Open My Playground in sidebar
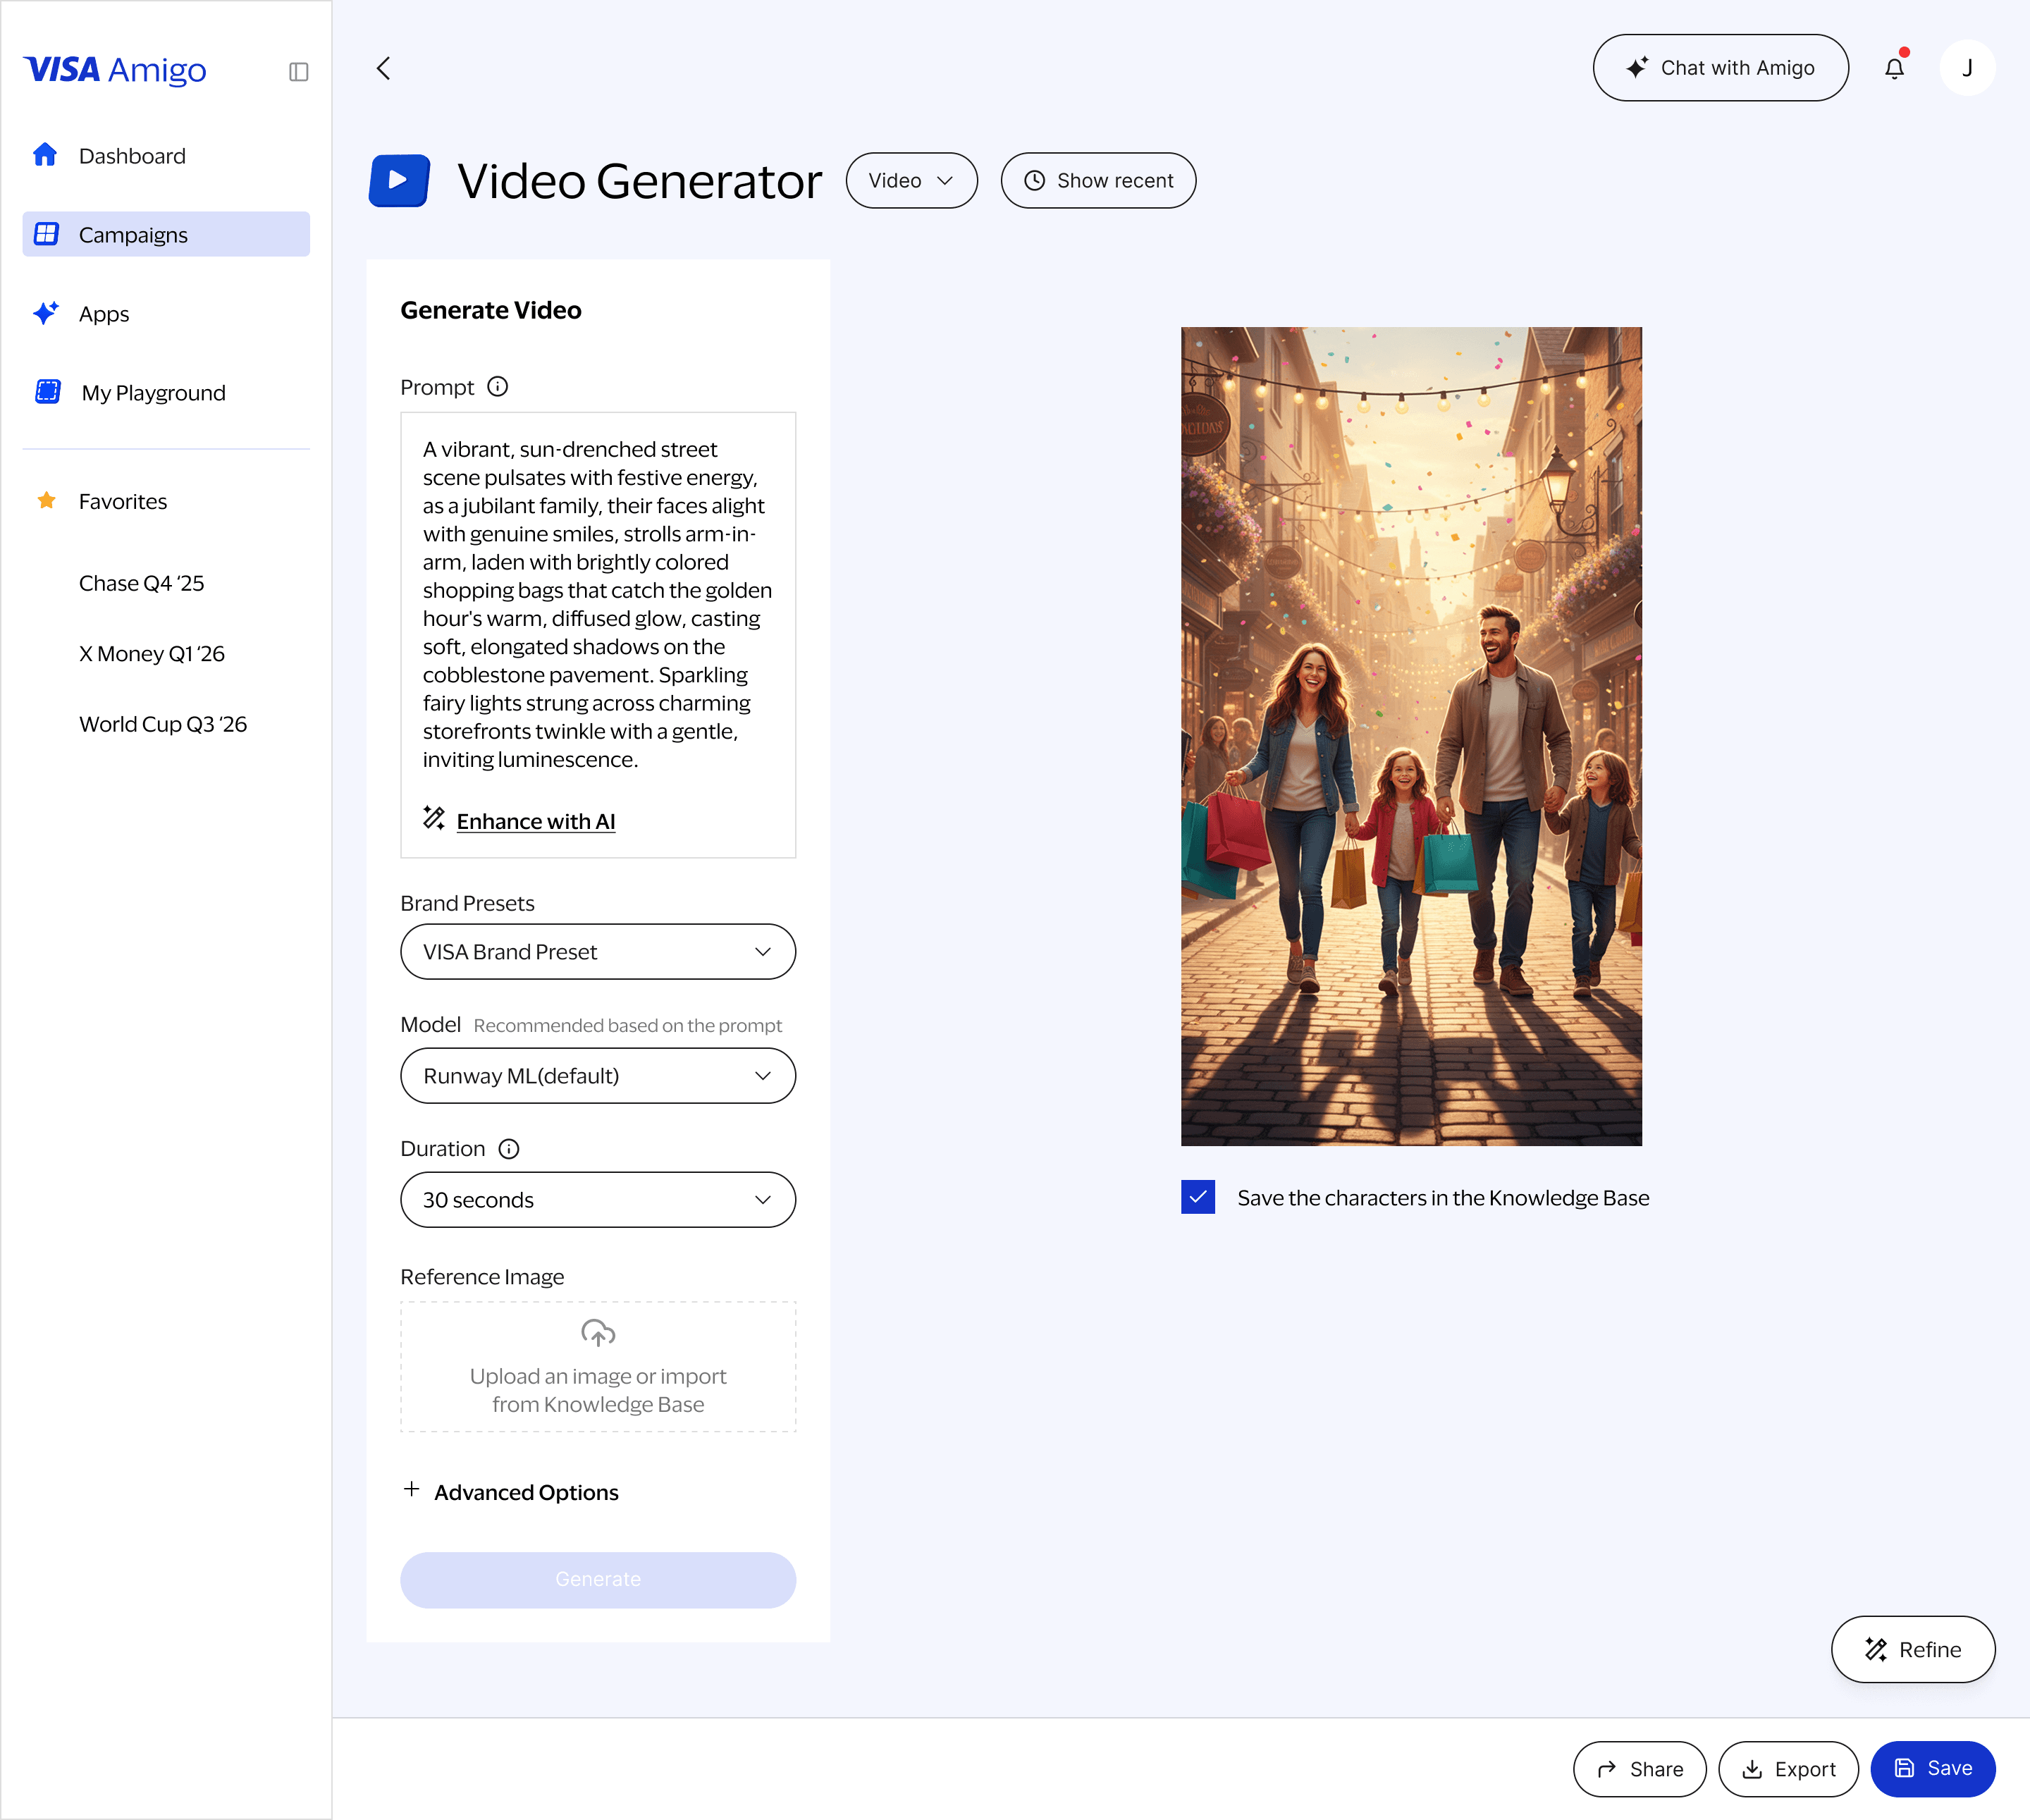 click(152, 392)
